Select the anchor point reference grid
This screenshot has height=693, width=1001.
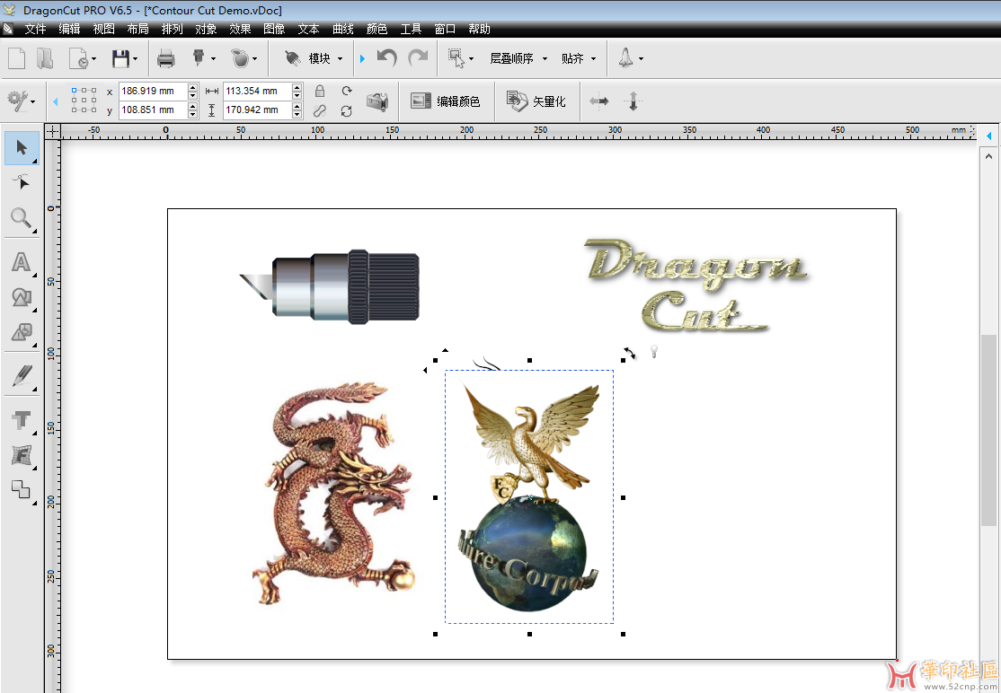(84, 101)
